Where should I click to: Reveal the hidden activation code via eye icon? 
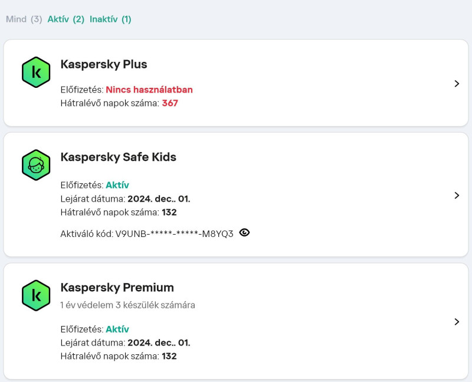point(244,233)
